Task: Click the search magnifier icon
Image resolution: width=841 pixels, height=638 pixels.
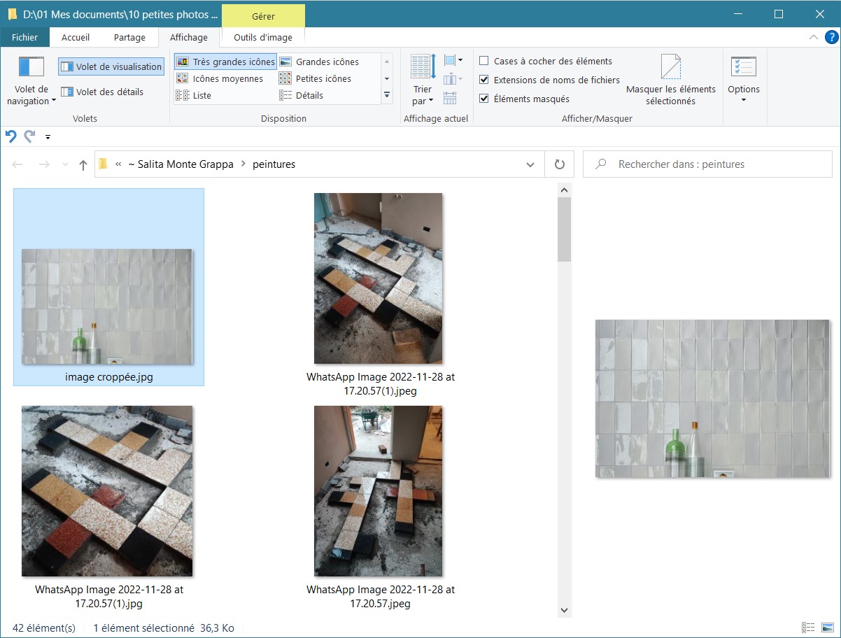Action: pos(600,164)
